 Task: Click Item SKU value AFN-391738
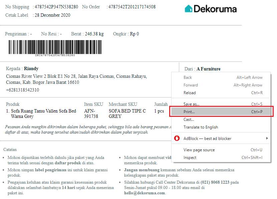(x=91, y=114)
